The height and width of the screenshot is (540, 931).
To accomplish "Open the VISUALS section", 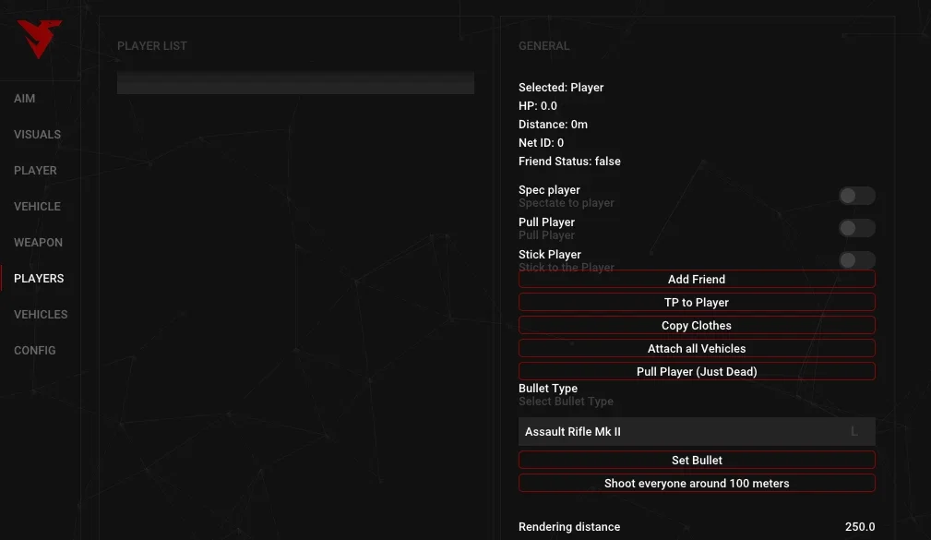I will click(38, 134).
